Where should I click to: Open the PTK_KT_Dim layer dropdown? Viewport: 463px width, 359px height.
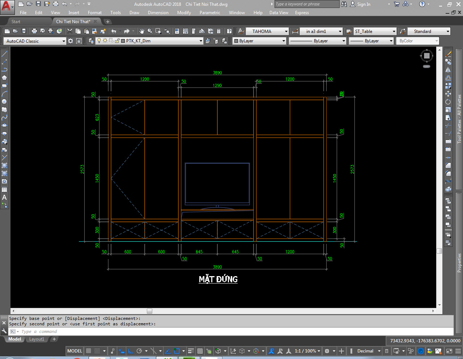149,41
